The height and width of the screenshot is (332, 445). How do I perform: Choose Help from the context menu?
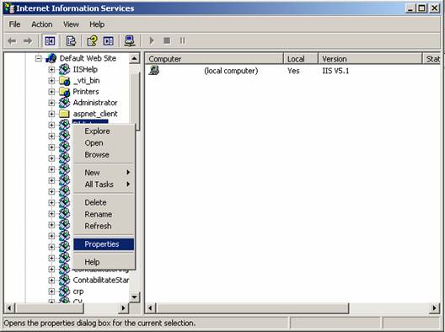coord(104,262)
